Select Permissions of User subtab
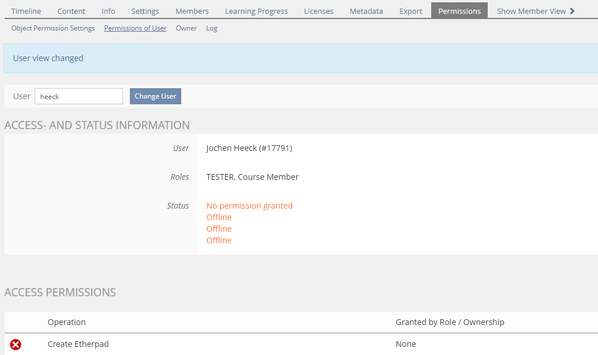 point(135,28)
